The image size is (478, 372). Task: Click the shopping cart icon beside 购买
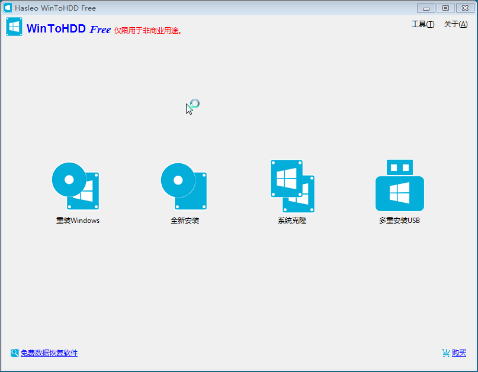445,353
